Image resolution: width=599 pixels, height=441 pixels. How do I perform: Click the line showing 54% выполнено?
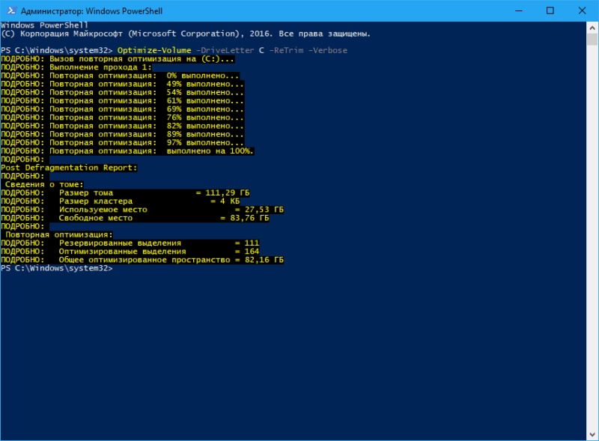click(x=122, y=93)
